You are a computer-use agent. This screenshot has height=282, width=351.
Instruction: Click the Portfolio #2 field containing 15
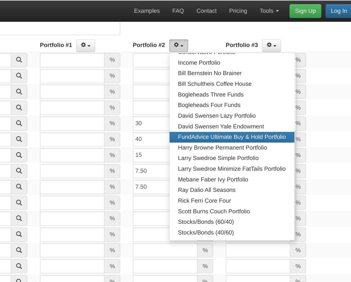[151, 155]
